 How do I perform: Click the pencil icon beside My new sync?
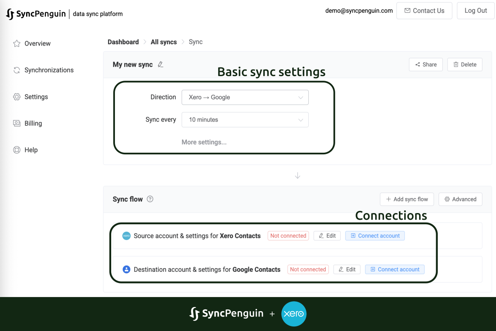(161, 65)
